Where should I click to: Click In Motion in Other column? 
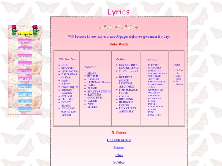tap(180, 83)
